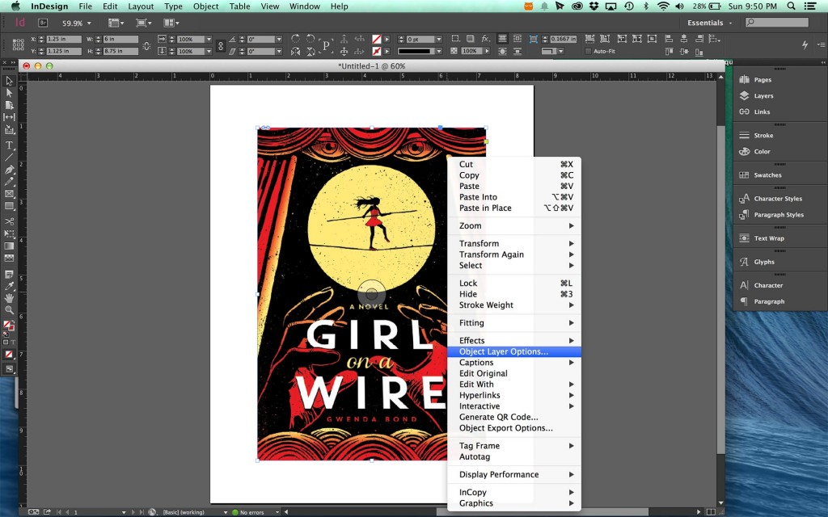Open the fx effects icon
828x517 pixels.
click(485, 39)
